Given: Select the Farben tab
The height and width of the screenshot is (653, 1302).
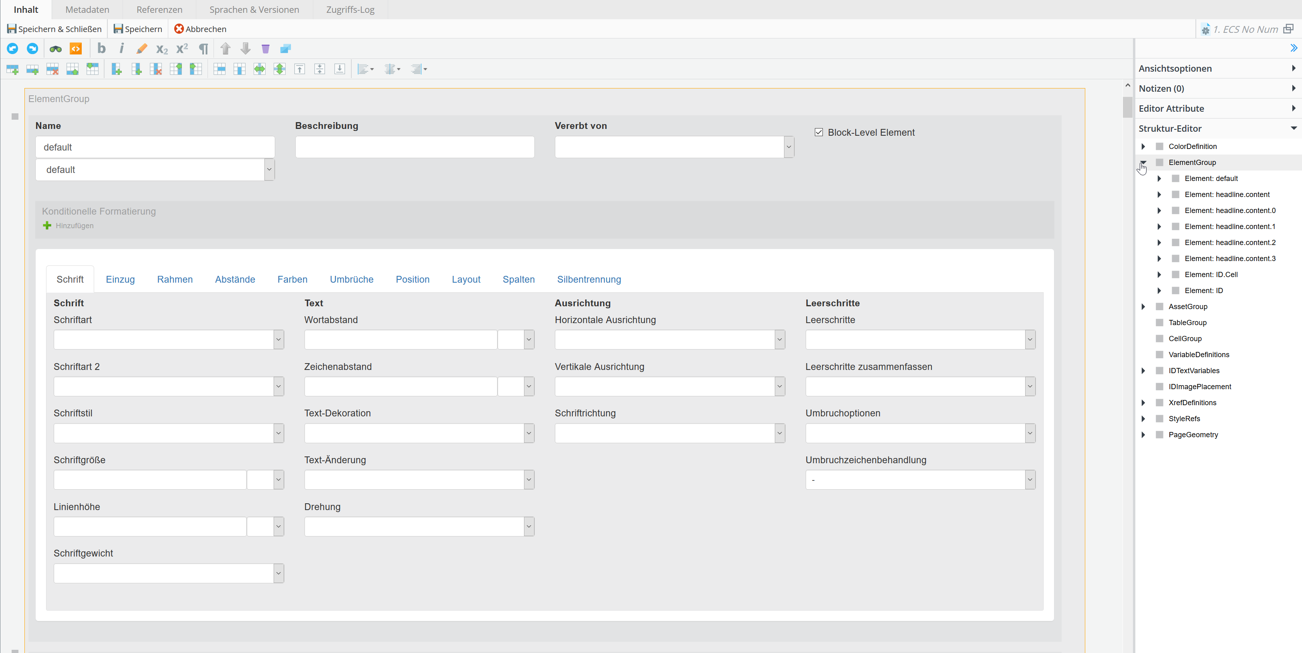Looking at the screenshot, I should [292, 279].
